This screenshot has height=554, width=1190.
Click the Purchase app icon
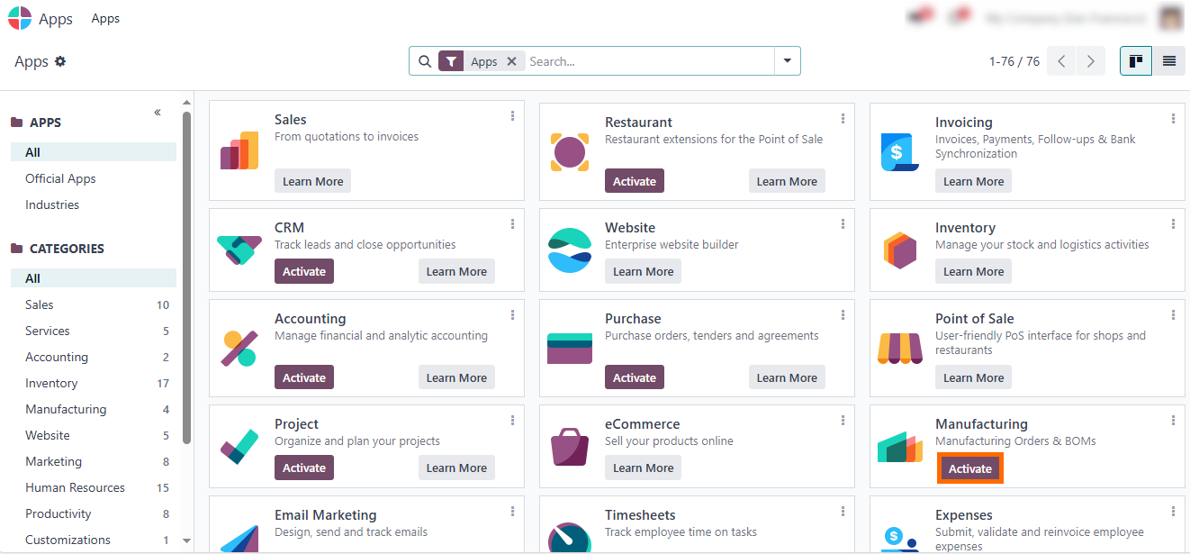tap(570, 349)
